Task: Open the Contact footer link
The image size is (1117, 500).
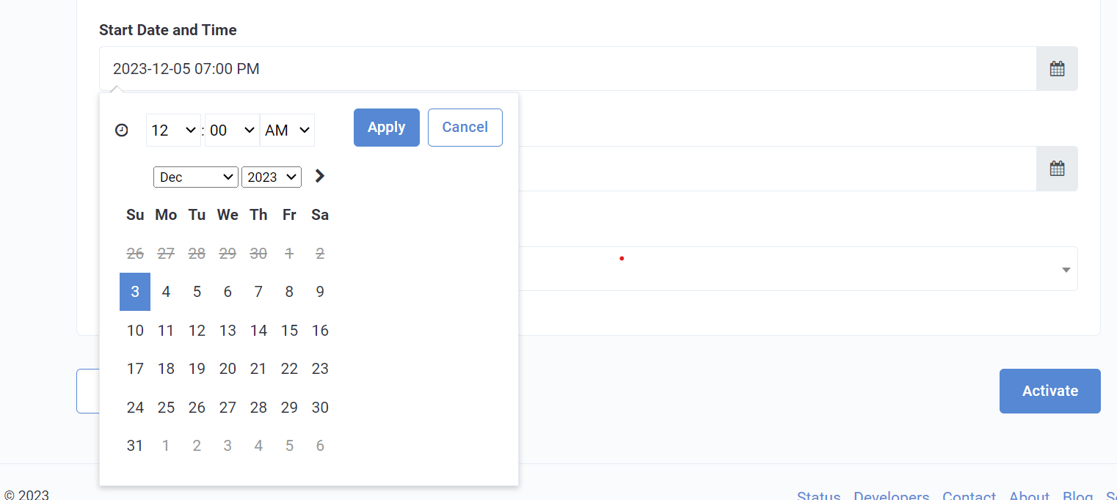Action: point(969,496)
